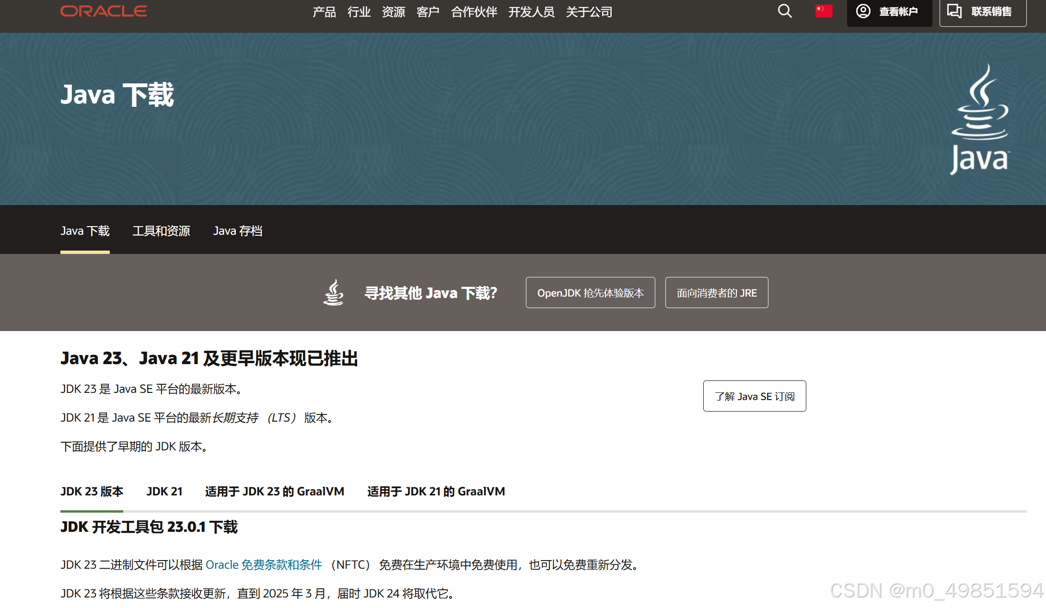
Task: Switch to the JDK 21 tab
Action: point(164,492)
